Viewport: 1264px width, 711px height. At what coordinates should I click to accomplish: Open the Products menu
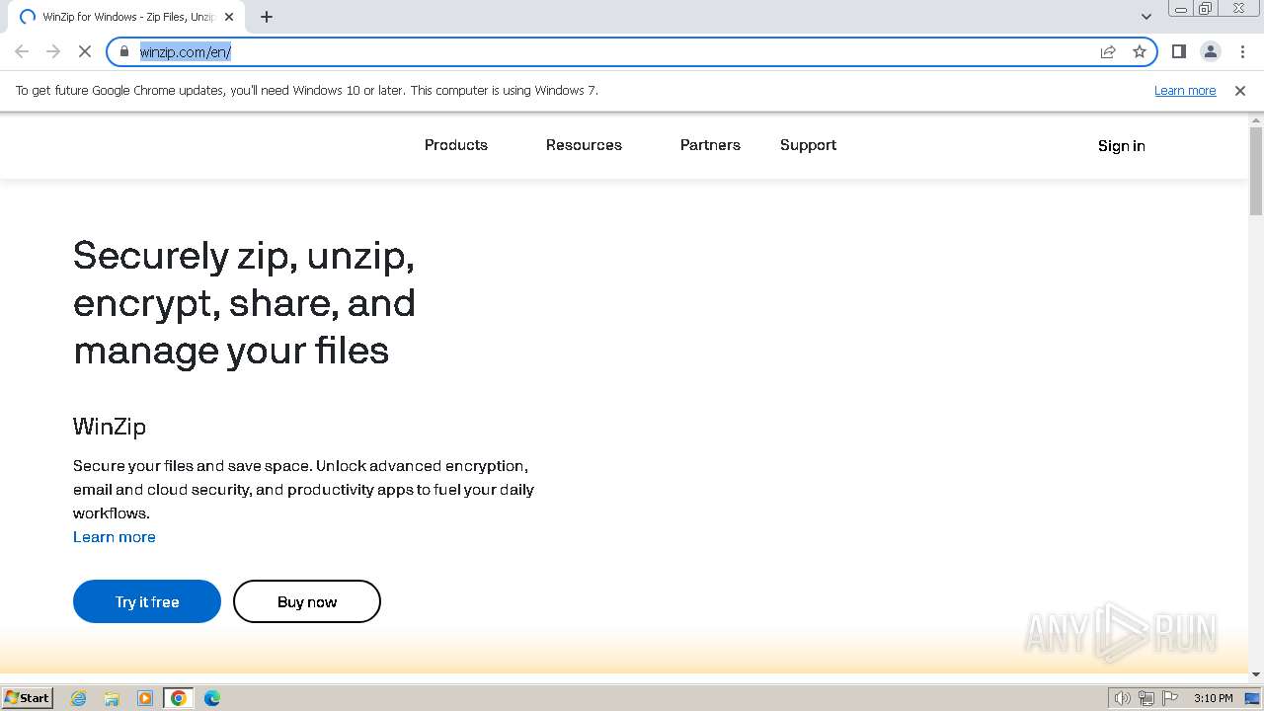456,145
